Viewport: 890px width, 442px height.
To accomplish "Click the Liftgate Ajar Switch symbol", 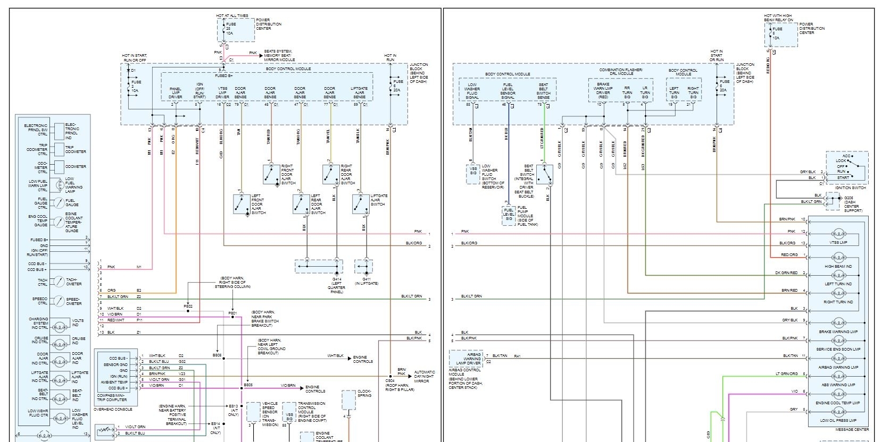I will click(361, 204).
